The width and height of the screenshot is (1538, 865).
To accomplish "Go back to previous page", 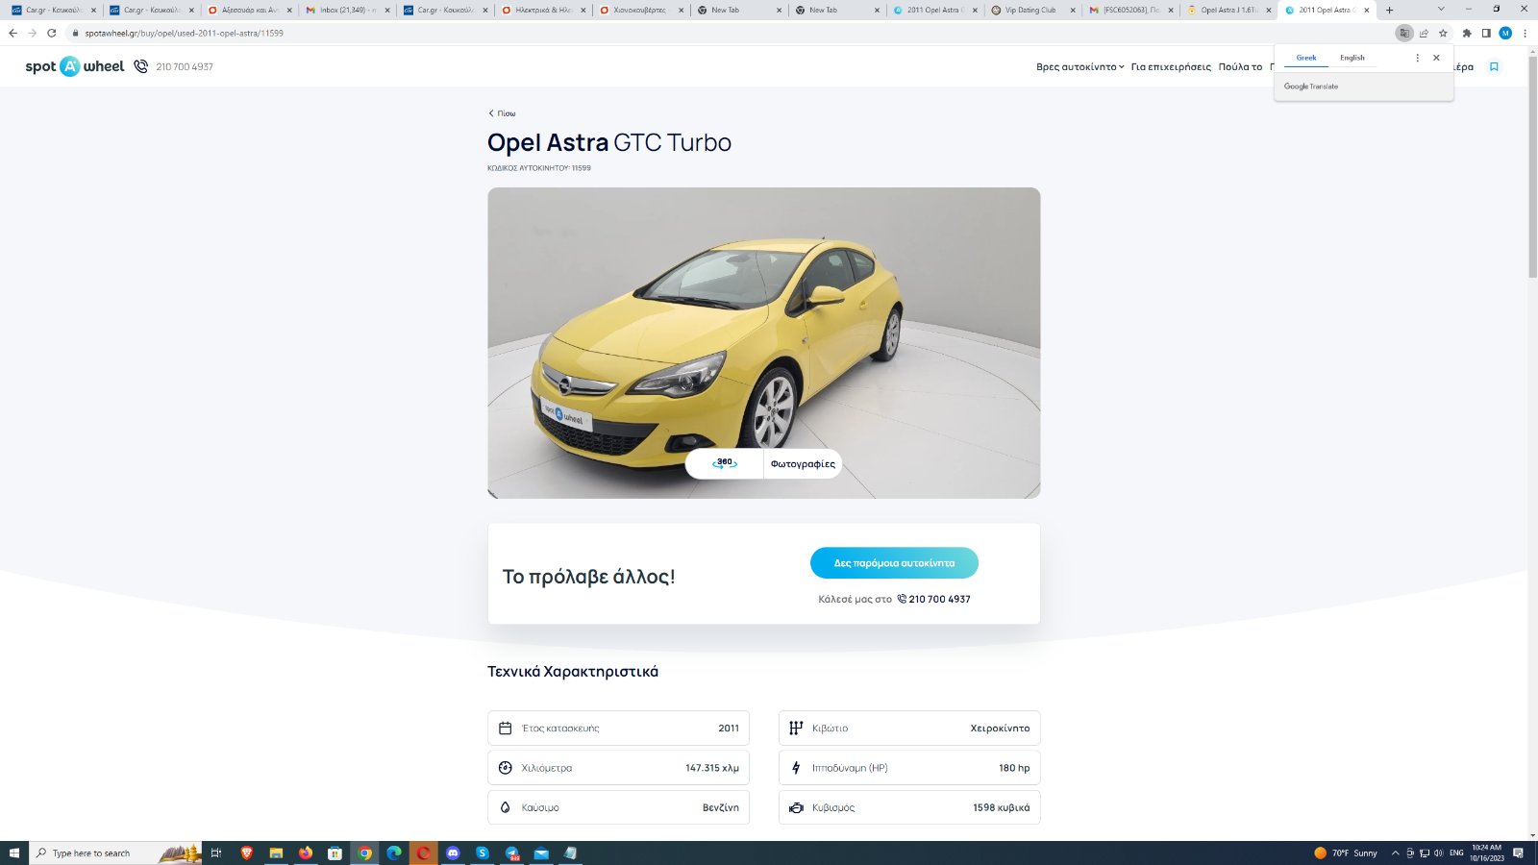I will coord(12,33).
